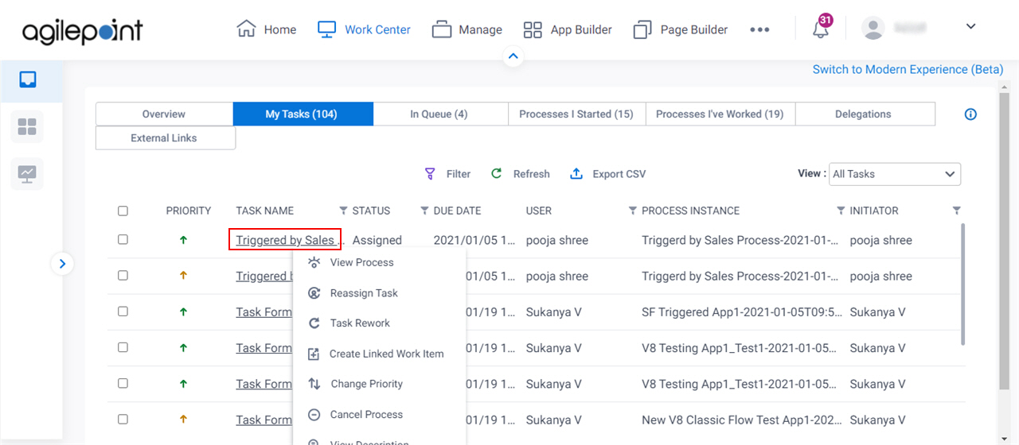Open first Triggered by Sales task link
Viewport: 1019px width, 445px height.
click(x=285, y=240)
